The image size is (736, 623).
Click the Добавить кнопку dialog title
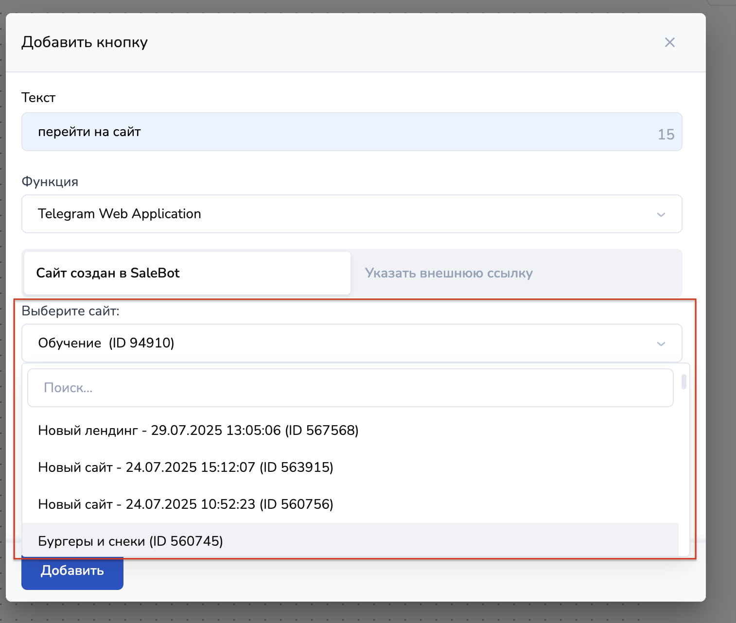tap(85, 42)
